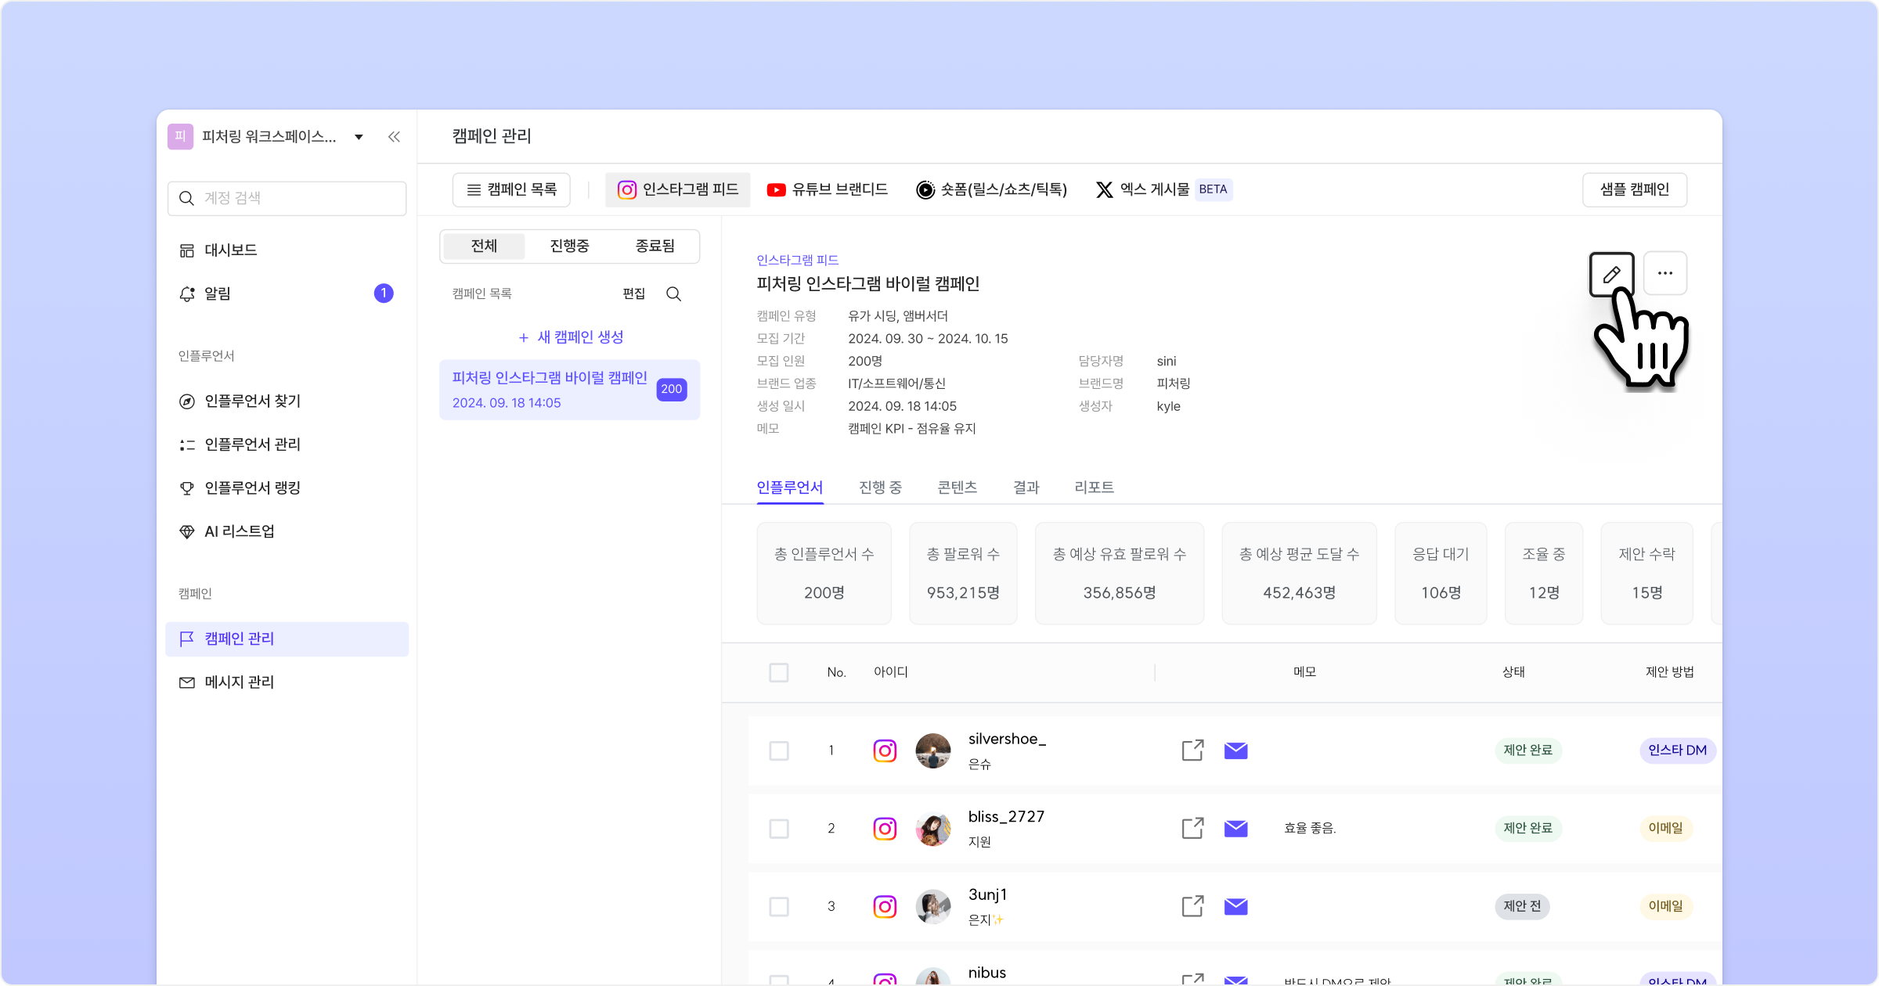Open the three-dot more options menu
Viewport: 1879px width, 986px height.
[x=1664, y=273]
